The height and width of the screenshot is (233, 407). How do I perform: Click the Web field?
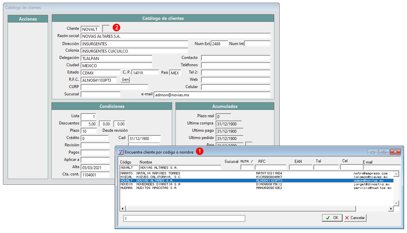tap(236, 80)
